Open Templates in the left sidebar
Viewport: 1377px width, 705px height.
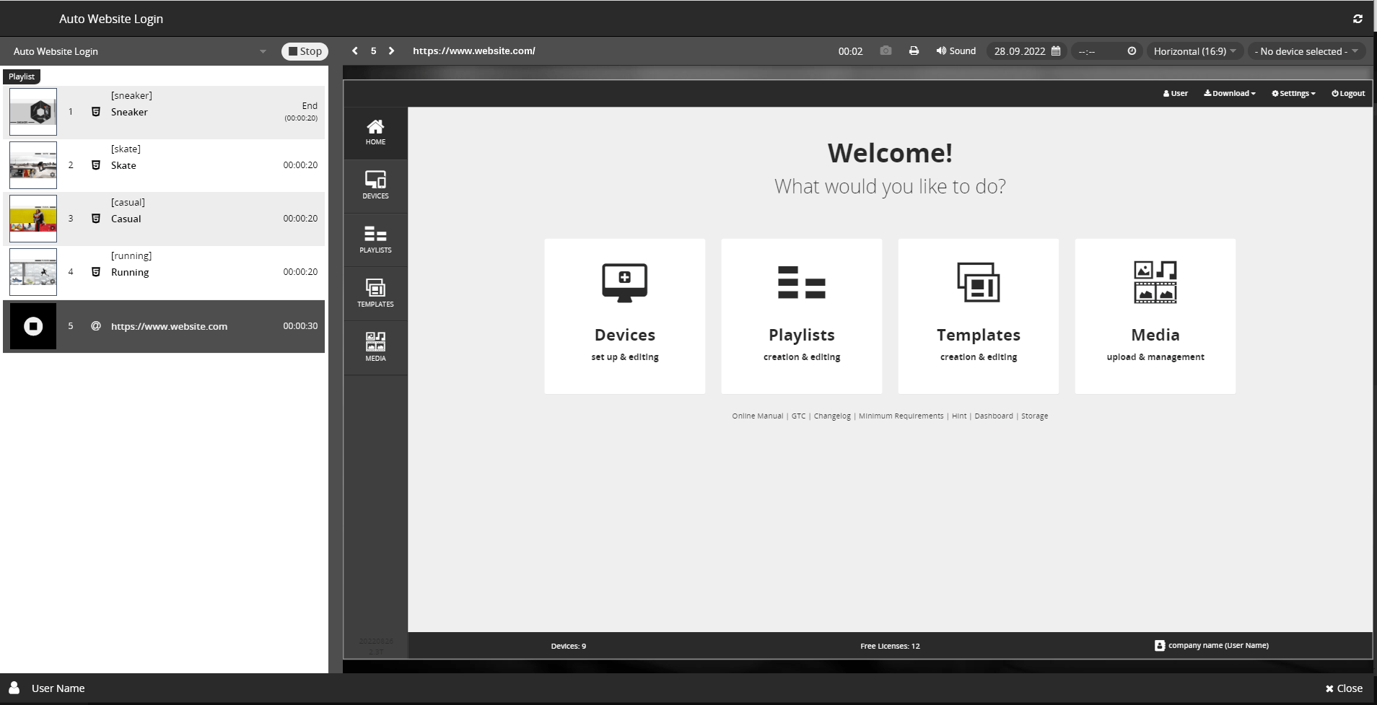click(375, 294)
